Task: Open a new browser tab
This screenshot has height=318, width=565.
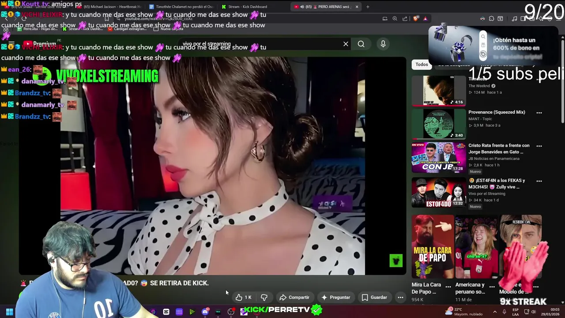Action: coord(368,7)
